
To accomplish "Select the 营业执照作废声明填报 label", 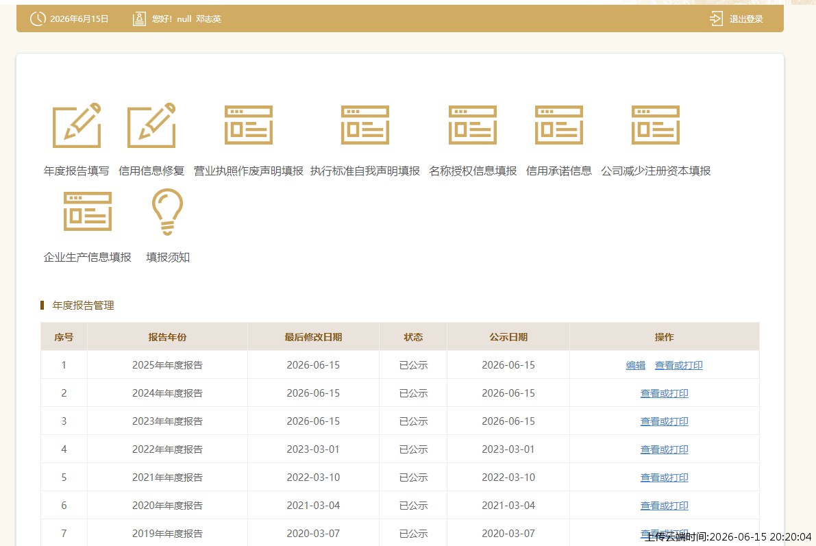I will pyautogui.click(x=249, y=171).
